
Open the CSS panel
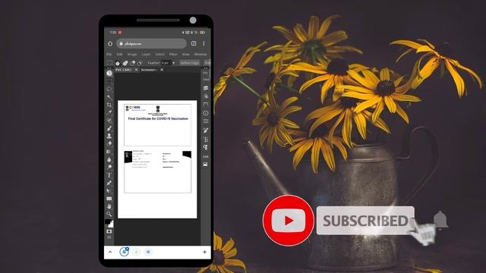[206, 157]
